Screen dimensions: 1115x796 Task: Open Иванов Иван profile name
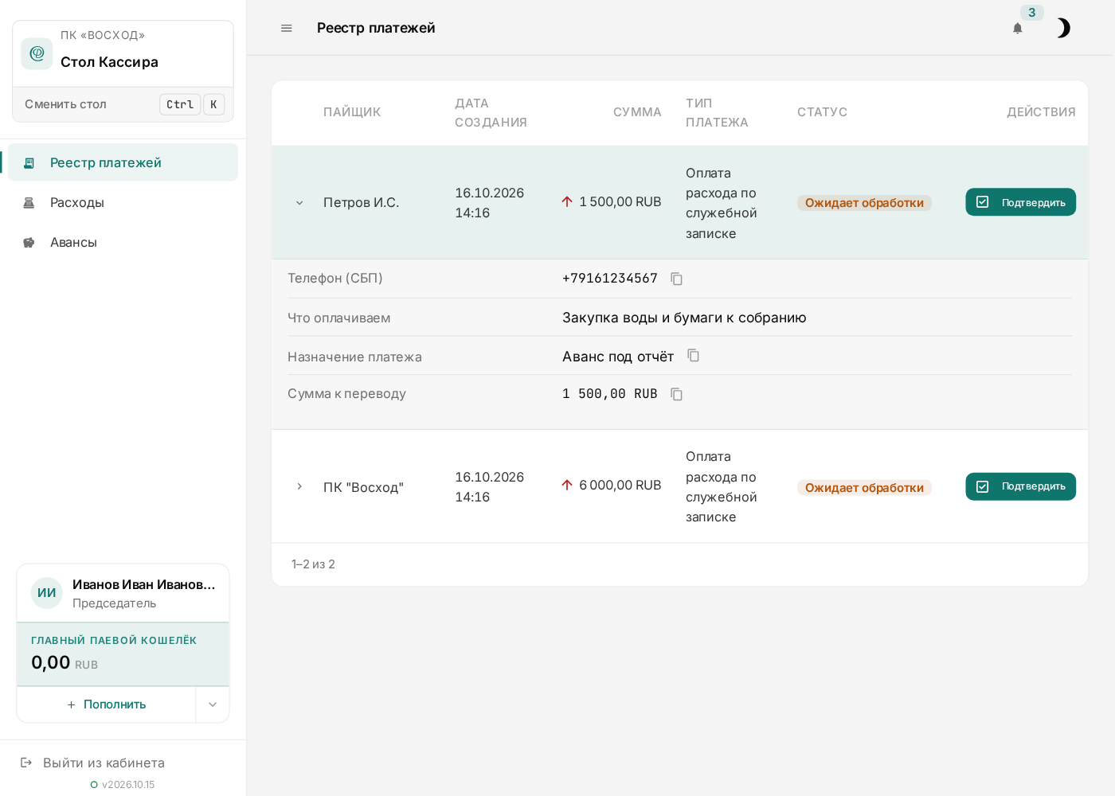[x=144, y=584]
